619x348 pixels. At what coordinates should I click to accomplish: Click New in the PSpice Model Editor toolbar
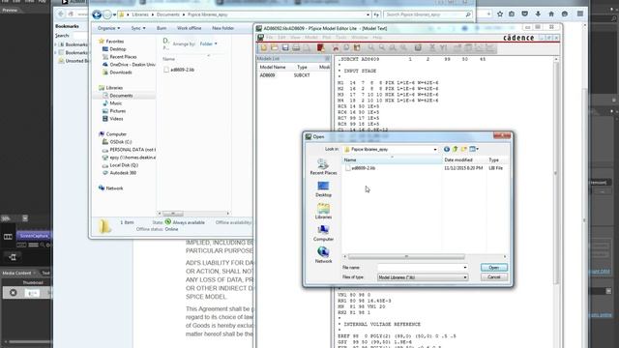pos(264,47)
